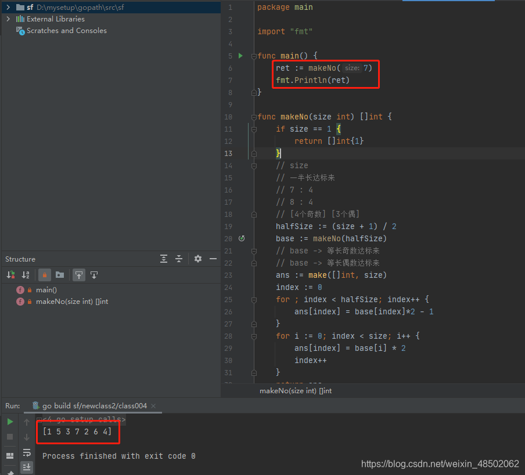The image size is (525, 475).
Task: Open Structure panel gear options
Action: tap(198, 259)
